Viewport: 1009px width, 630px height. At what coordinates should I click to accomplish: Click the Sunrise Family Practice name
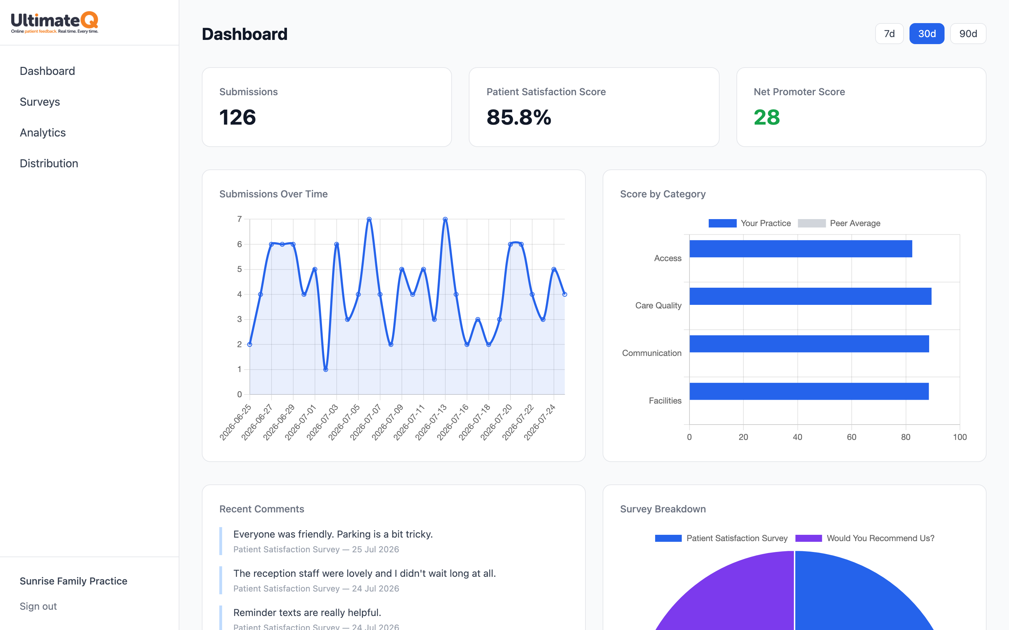(x=73, y=581)
